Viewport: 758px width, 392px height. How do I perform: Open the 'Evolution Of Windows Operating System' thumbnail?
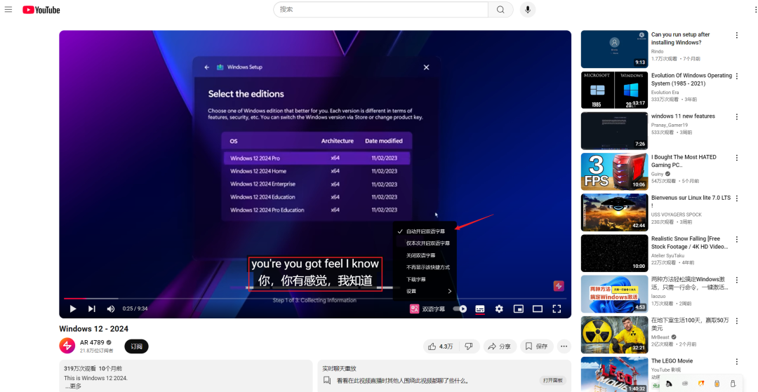[x=614, y=90]
